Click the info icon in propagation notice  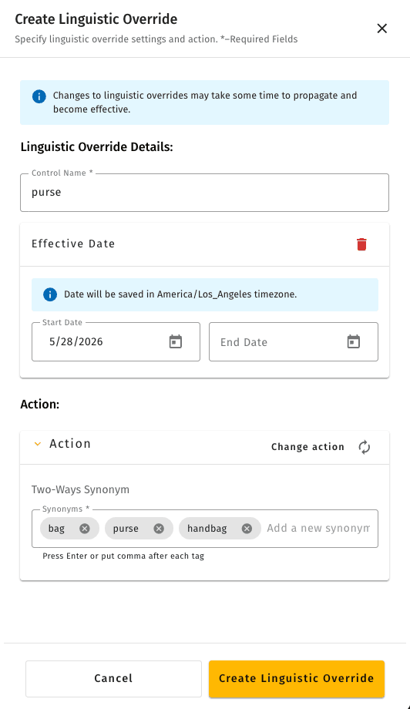(x=39, y=96)
